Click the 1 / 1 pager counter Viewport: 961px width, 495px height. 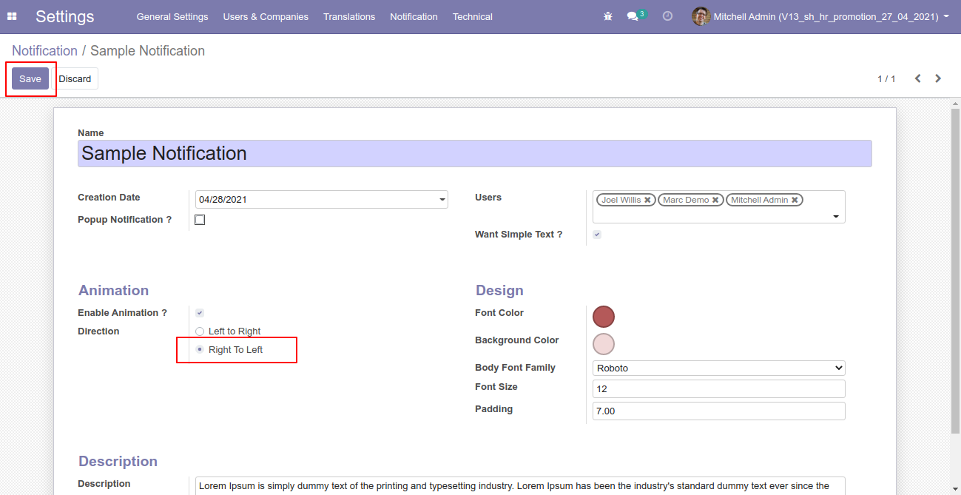(886, 78)
